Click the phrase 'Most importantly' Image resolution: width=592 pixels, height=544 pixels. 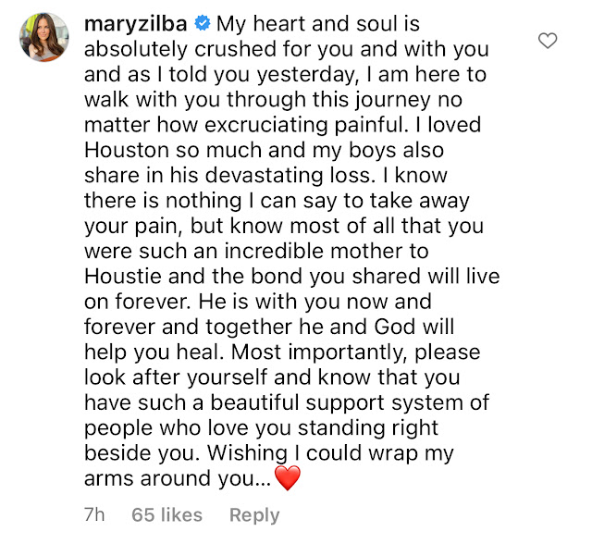click(x=319, y=352)
